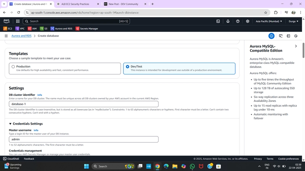Open the help question mark menu
The image size is (305, 171).
pos(238,21)
